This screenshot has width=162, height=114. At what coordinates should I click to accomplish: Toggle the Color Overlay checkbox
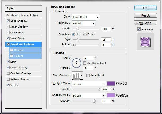tap(8, 67)
